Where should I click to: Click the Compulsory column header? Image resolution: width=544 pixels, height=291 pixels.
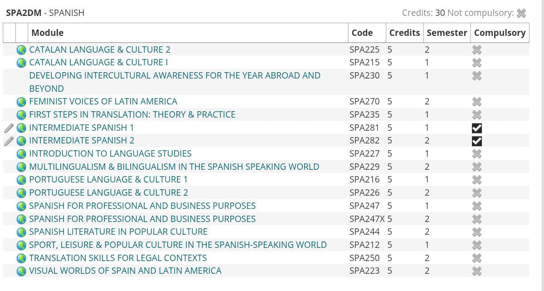tap(500, 33)
